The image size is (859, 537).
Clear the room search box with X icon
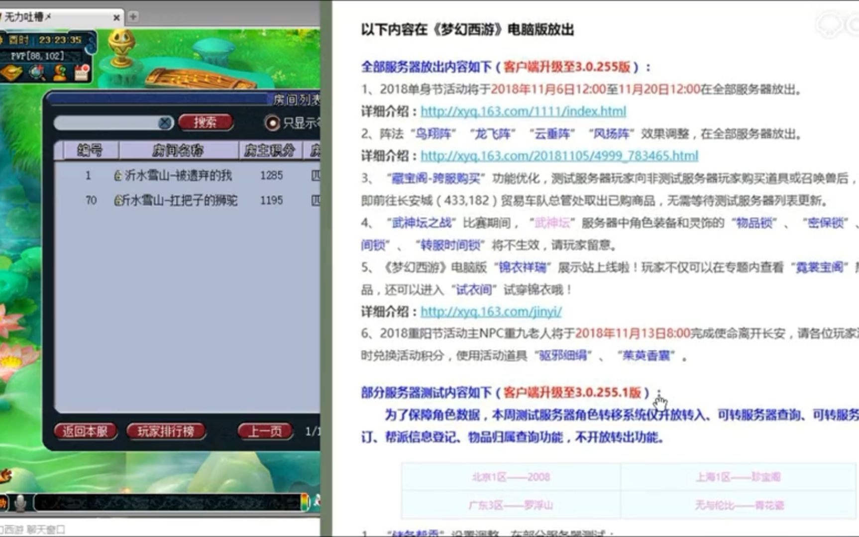coord(165,123)
